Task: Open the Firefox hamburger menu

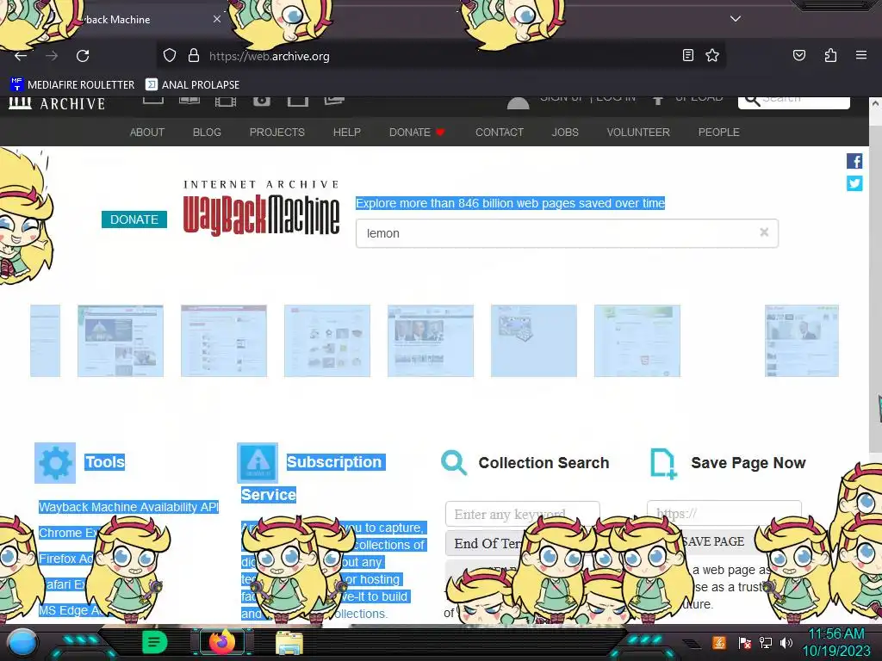Action: point(860,55)
